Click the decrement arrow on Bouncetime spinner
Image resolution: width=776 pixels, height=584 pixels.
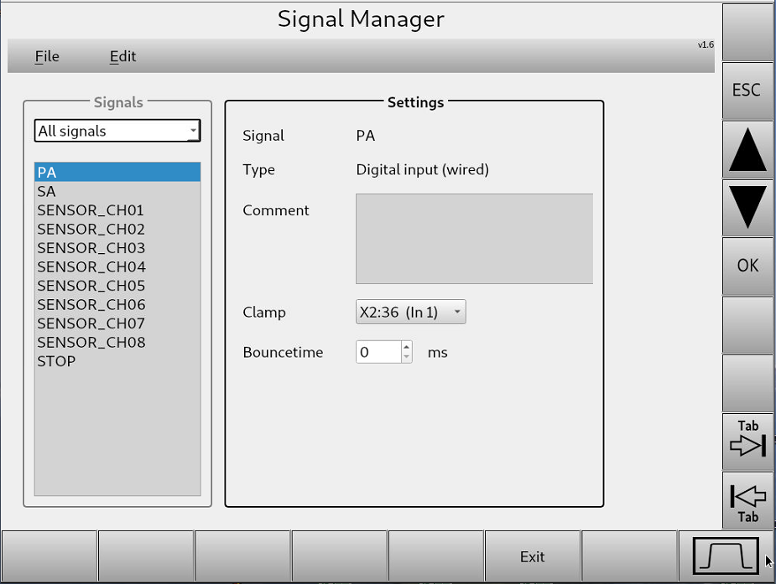(x=406, y=356)
